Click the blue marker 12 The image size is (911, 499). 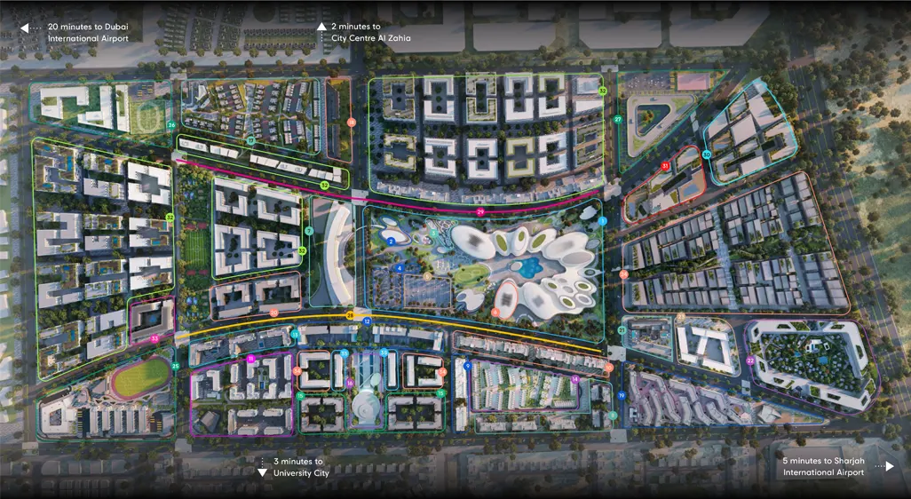point(367,321)
